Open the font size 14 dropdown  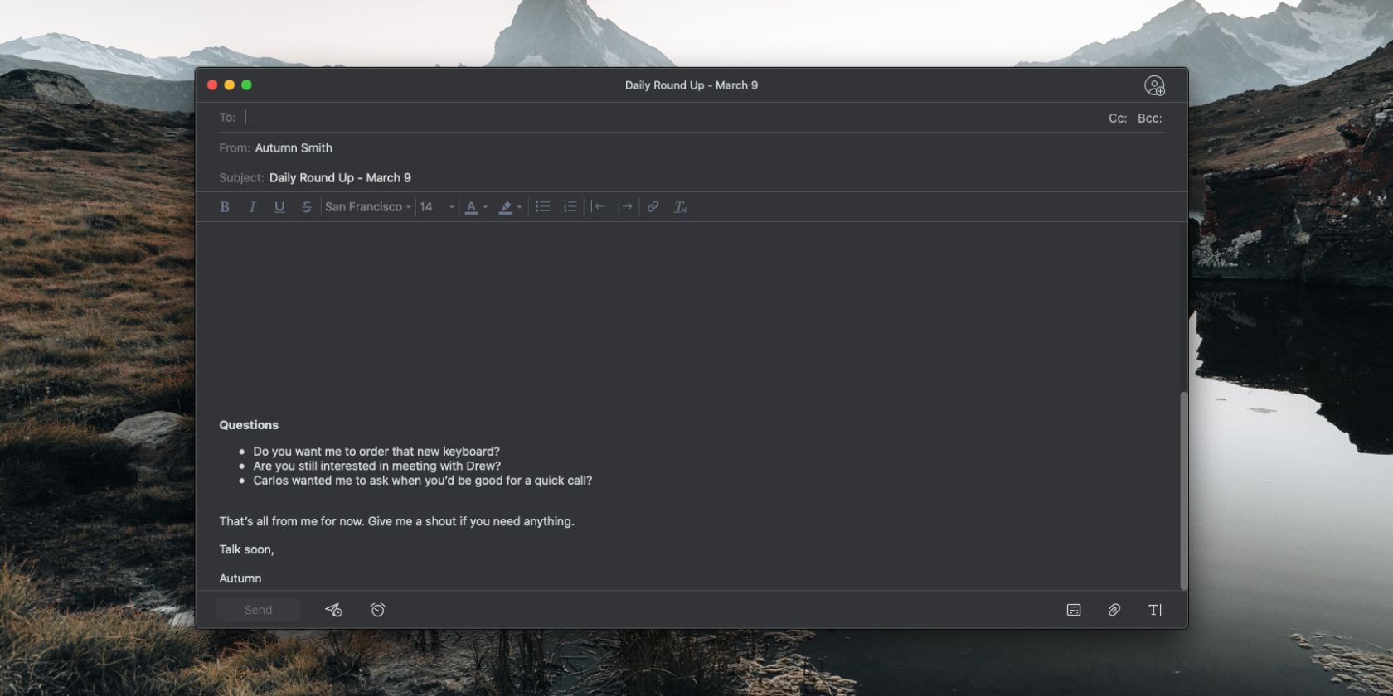(x=437, y=207)
